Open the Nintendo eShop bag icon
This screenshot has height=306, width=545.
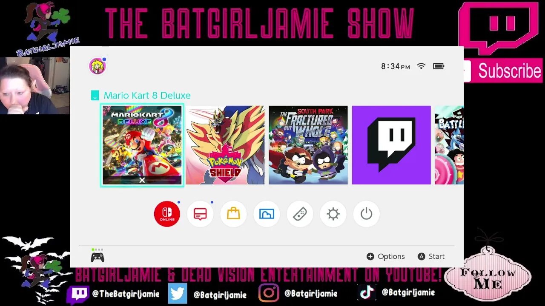(x=233, y=214)
